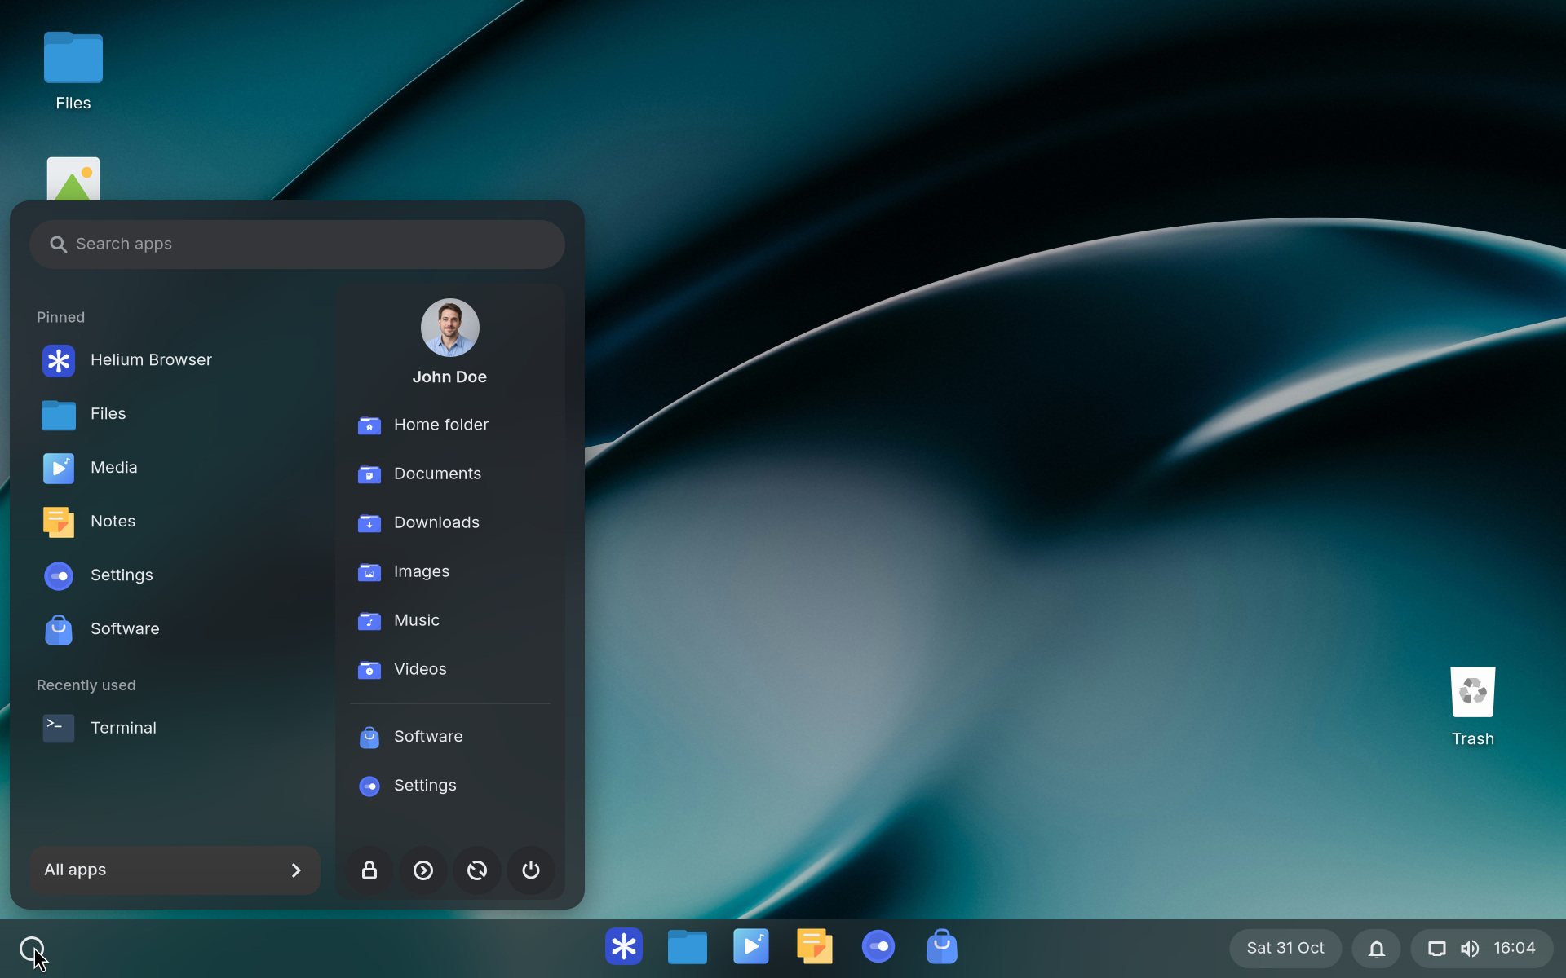Open Home folder in user panel
The width and height of the screenshot is (1566, 978).
pyautogui.click(x=450, y=425)
